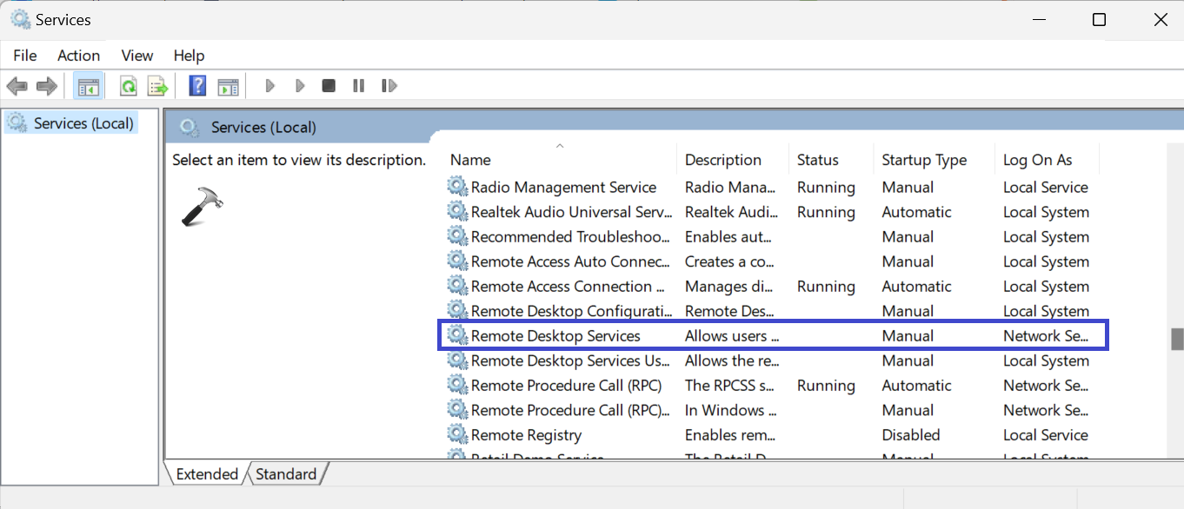This screenshot has width=1184, height=509.
Task: Toggle the Show/Hide Console Tree icon
Action: point(88,86)
